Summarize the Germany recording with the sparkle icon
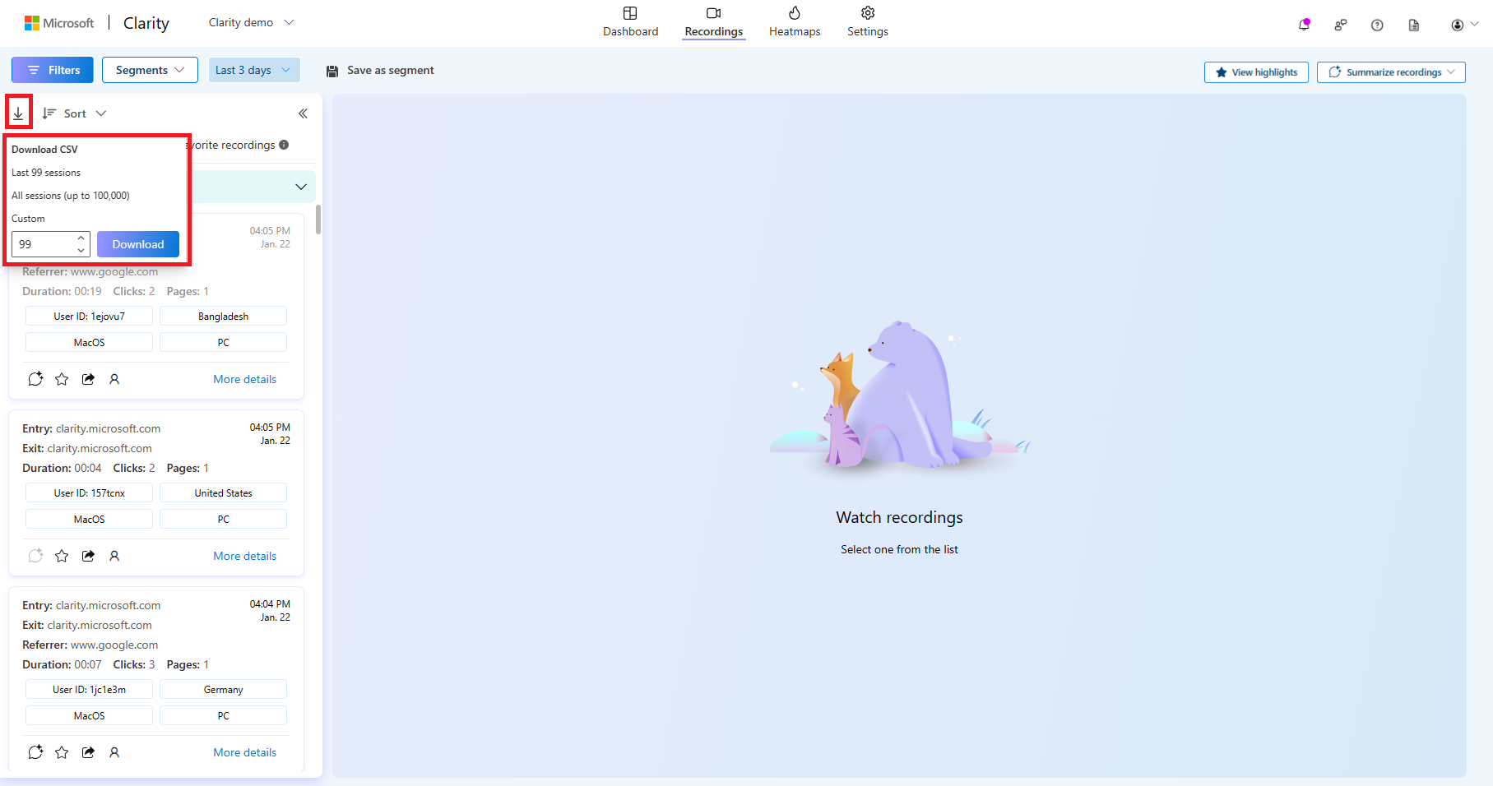Viewport: 1493px width, 786px height. click(x=35, y=752)
